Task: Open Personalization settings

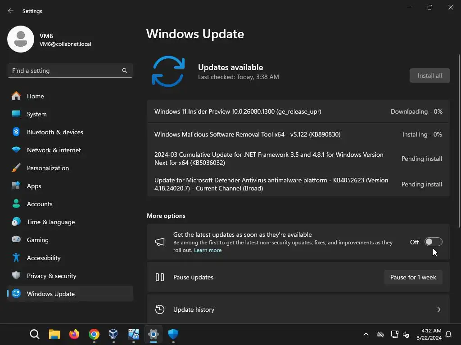Action: [70, 168]
